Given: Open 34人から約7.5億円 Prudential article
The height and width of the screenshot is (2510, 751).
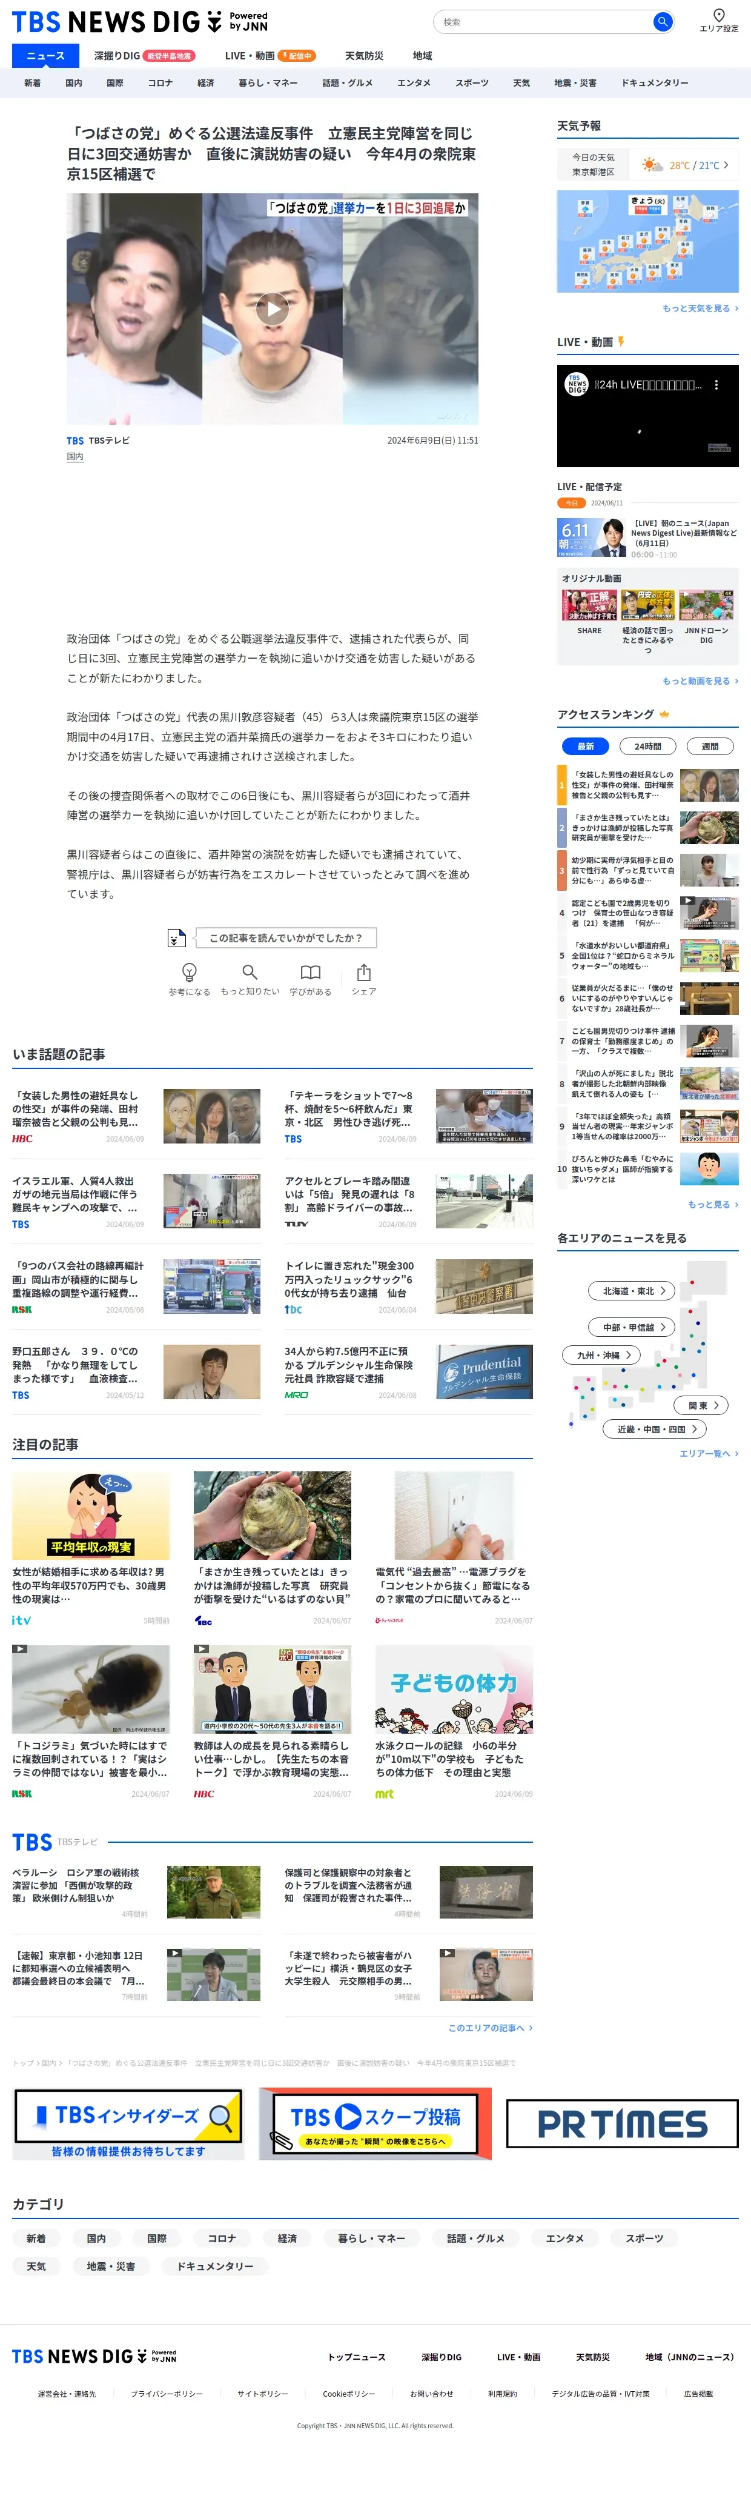Looking at the screenshot, I should (408, 1372).
